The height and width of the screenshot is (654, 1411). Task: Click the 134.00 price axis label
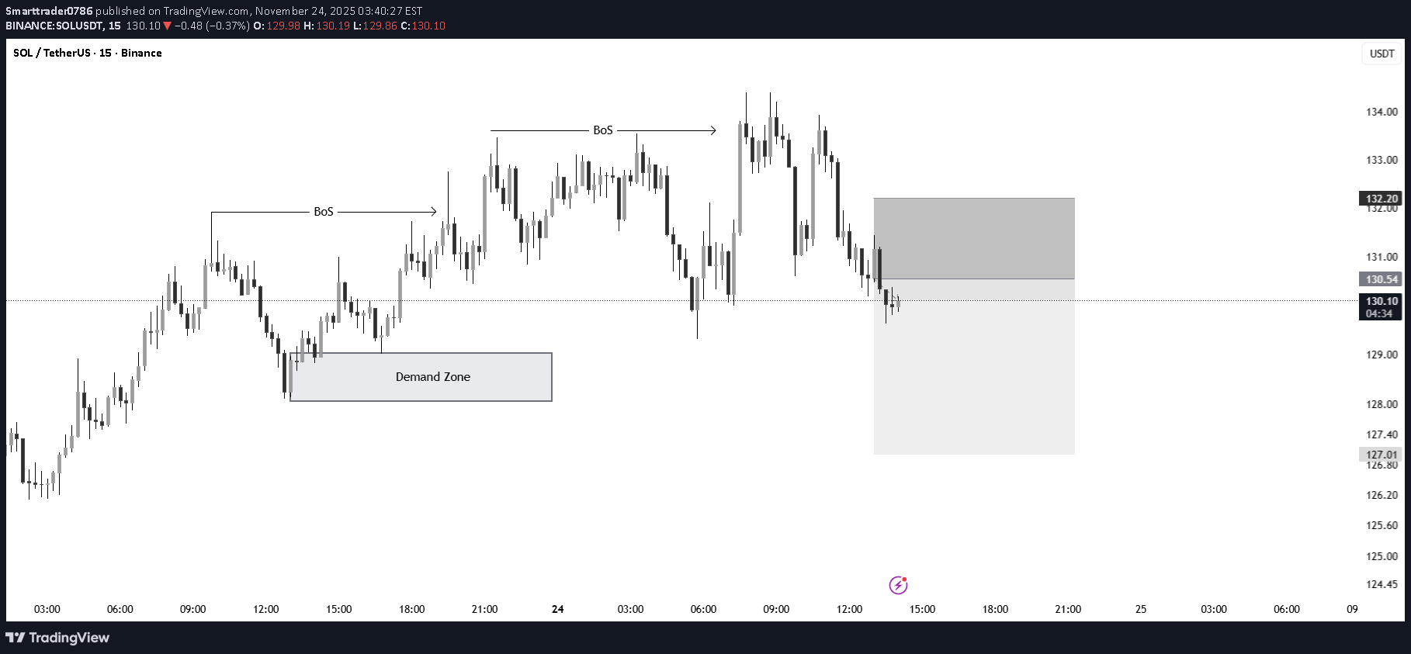1382,112
